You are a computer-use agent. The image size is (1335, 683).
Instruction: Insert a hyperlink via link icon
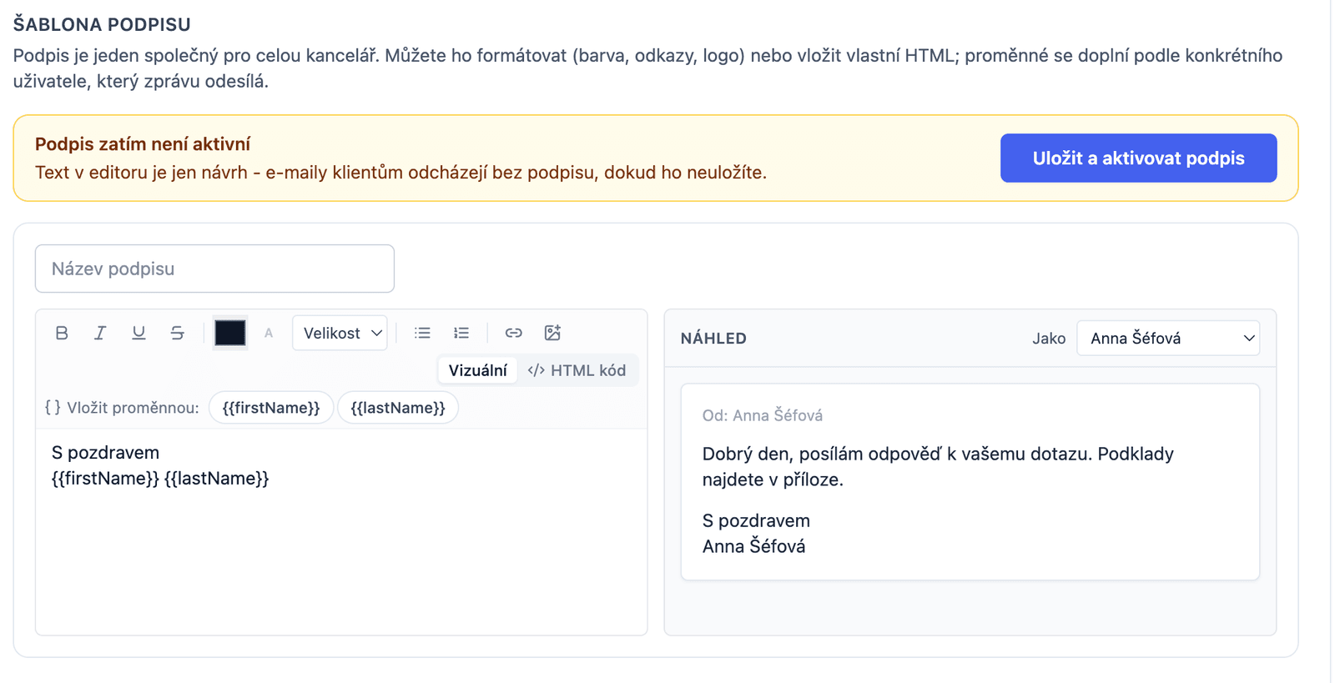pos(514,333)
